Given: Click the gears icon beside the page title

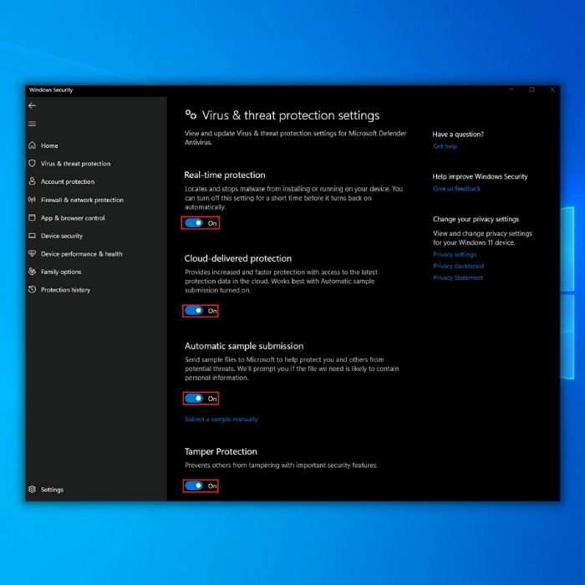Looking at the screenshot, I should coord(191,115).
